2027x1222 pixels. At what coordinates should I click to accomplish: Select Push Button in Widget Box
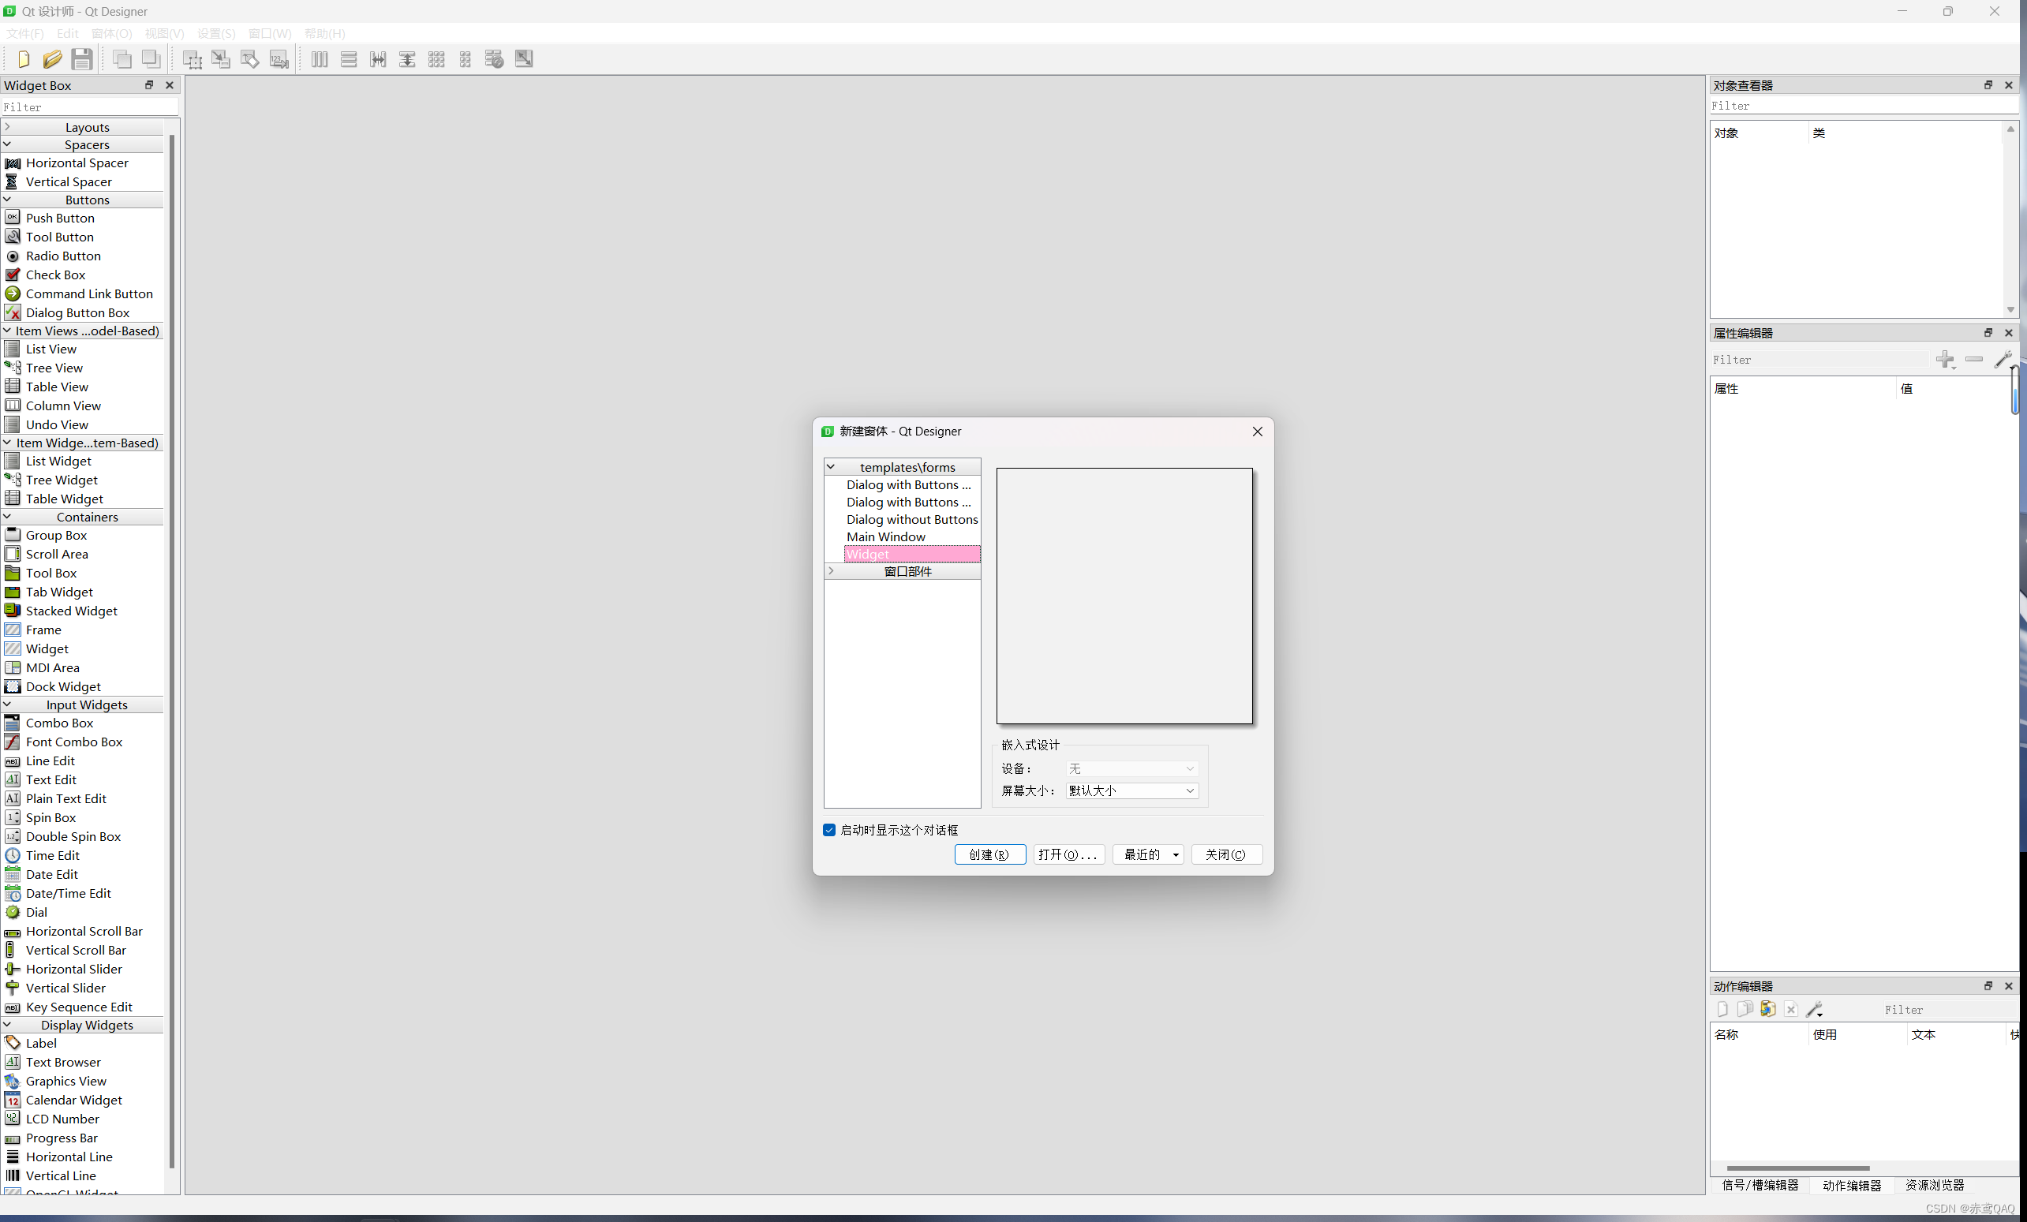pyautogui.click(x=60, y=218)
